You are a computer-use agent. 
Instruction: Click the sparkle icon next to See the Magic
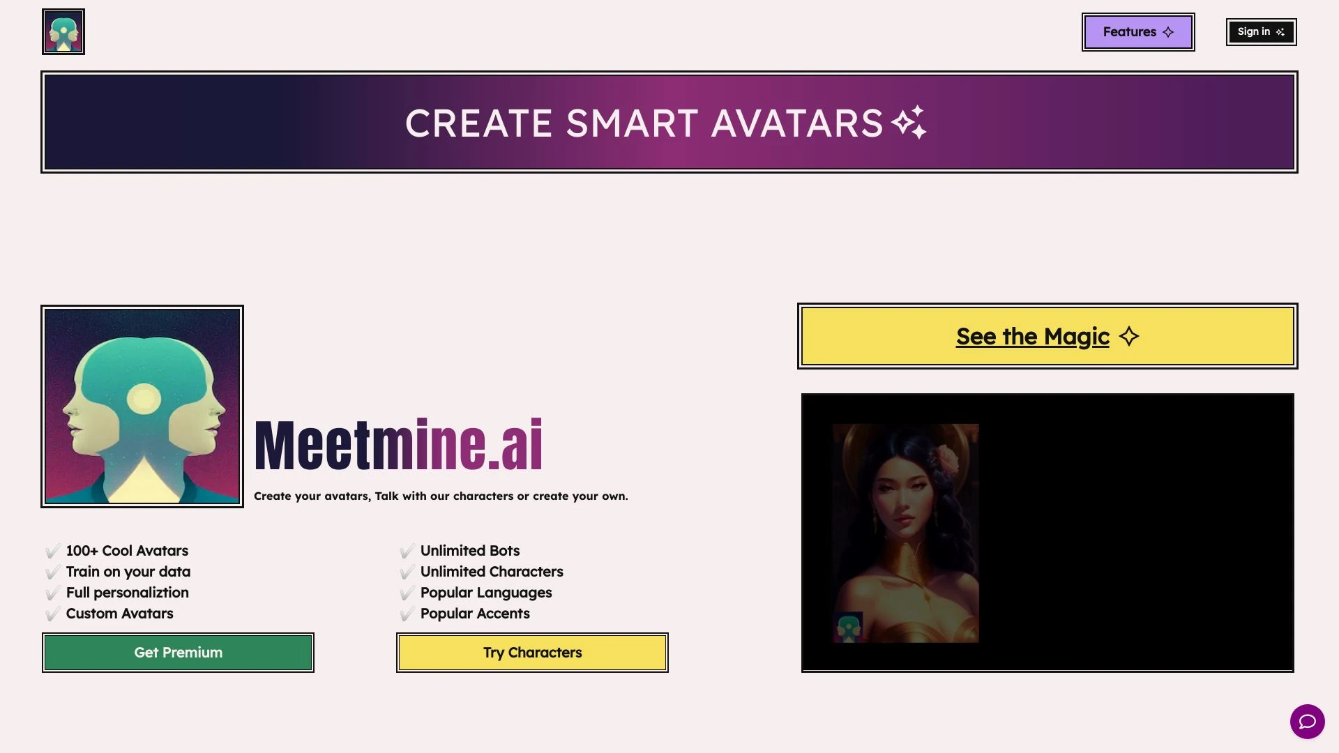pos(1130,336)
